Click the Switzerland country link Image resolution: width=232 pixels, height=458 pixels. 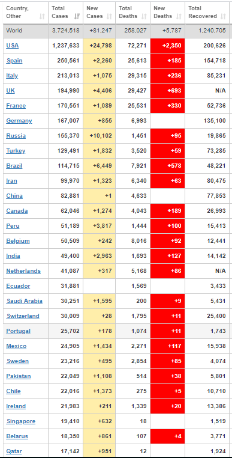point(23,316)
